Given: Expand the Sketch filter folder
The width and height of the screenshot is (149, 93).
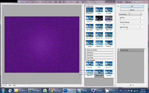Looking at the screenshot, I should point(86,55).
